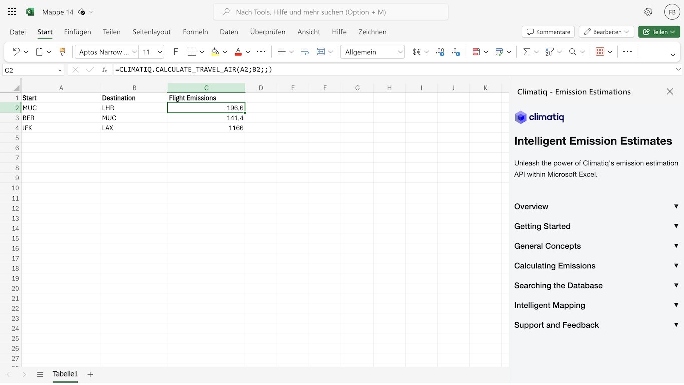
Task: Open the all sheets list icon
Action: point(40,374)
